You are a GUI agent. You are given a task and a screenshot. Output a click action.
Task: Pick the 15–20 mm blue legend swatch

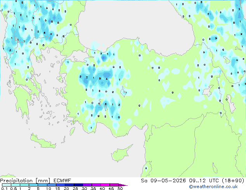tap(60, 185)
